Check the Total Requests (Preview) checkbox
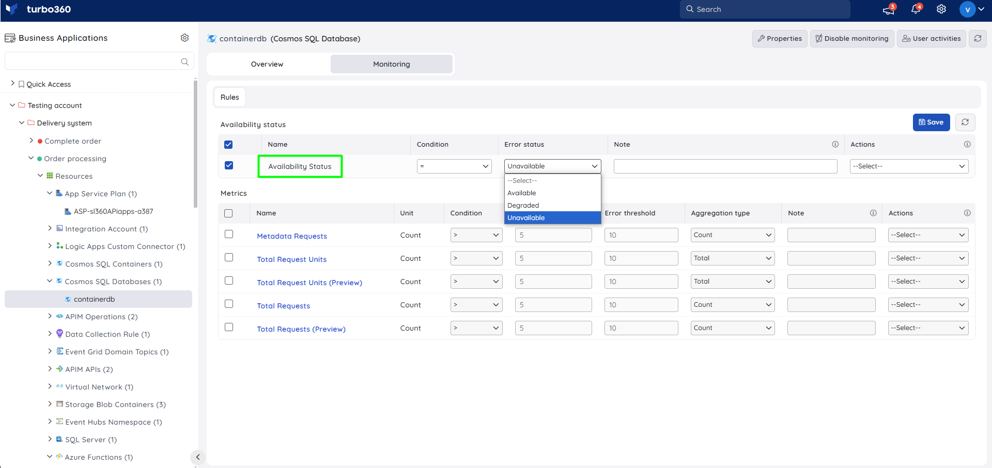The image size is (992, 468). click(x=229, y=327)
